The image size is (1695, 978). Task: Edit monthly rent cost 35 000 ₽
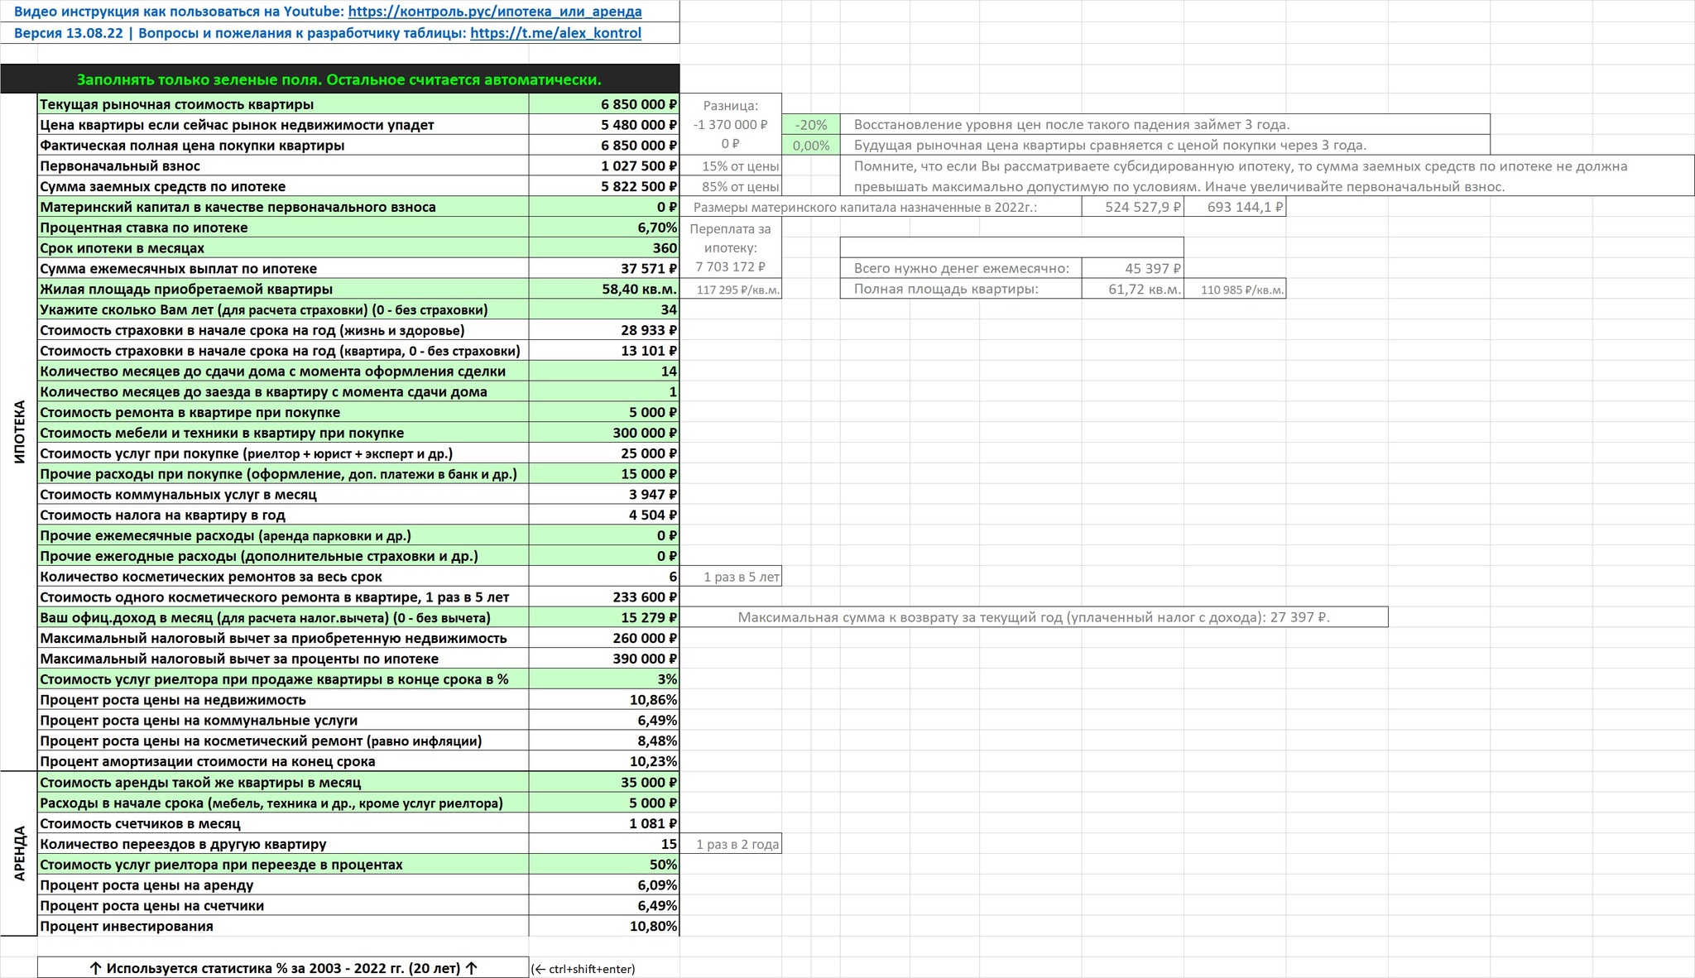[x=604, y=783]
